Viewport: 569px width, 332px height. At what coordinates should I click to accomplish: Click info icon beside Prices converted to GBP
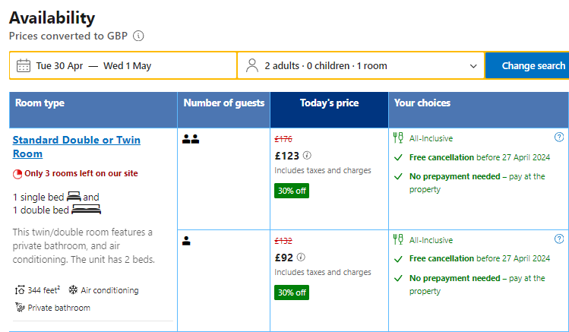point(138,36)
